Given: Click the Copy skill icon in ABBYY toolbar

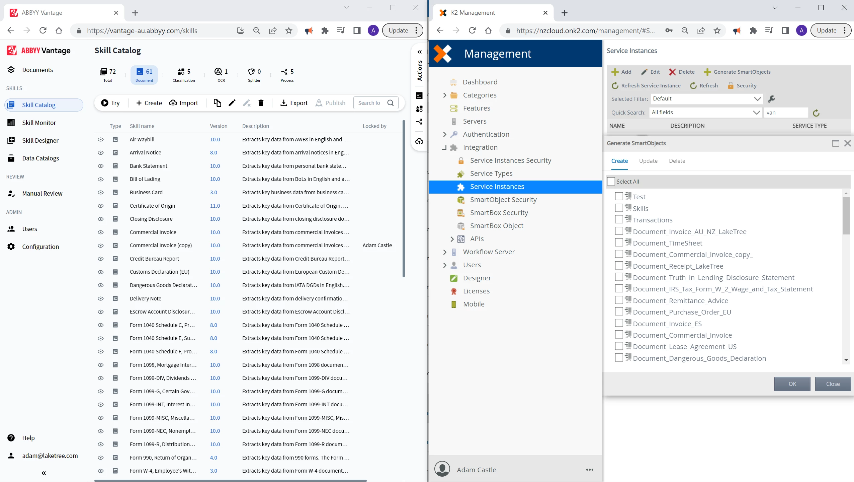Looking at the screenshot, I should pyautogui.click(x=217, y=103).
